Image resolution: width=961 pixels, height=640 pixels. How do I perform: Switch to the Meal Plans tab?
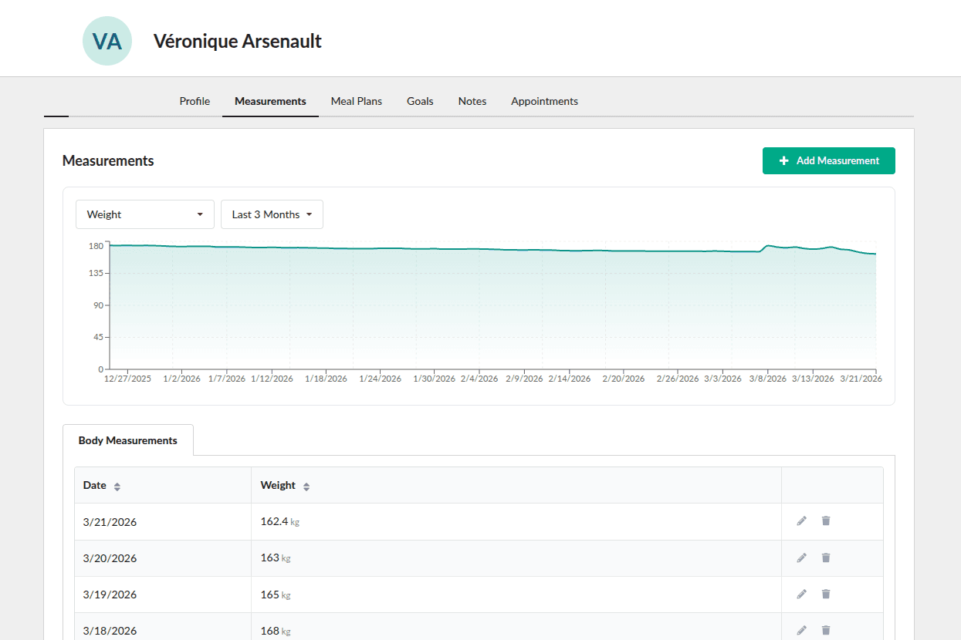[x=356, y=101]
